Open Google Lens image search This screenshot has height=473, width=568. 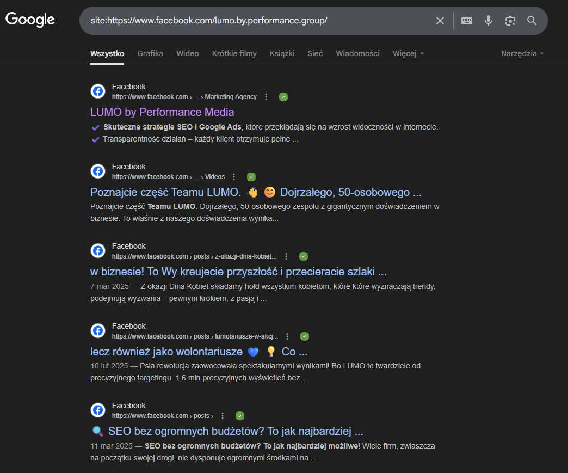(x=510, y=21)
